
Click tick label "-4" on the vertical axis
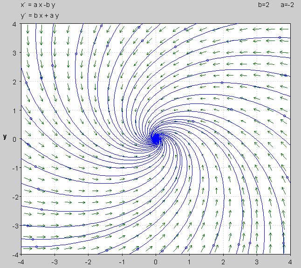tap(16, 255)
